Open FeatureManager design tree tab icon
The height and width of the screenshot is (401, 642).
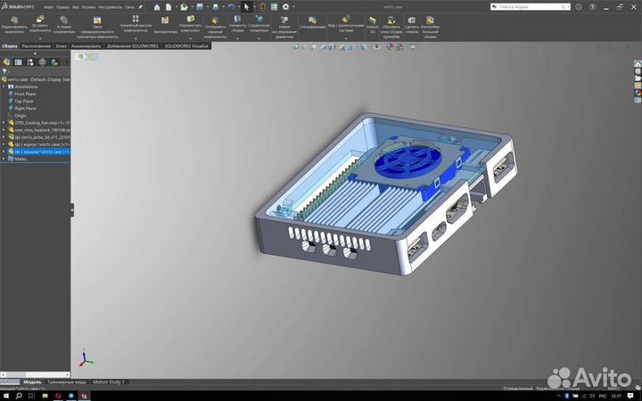[x=6, y=61]
